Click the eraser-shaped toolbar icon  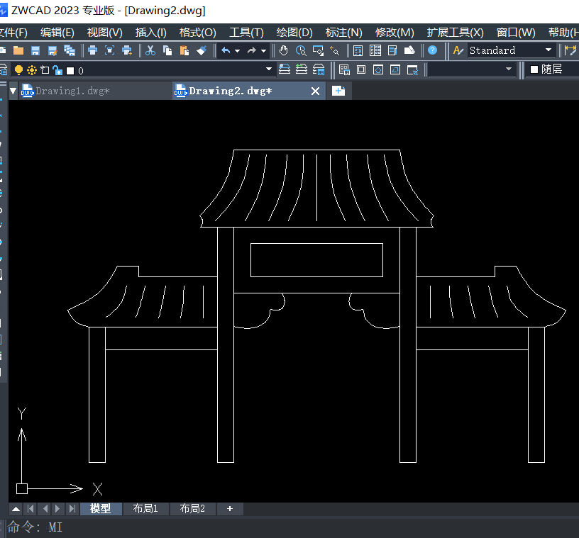[x=409, y=50]
